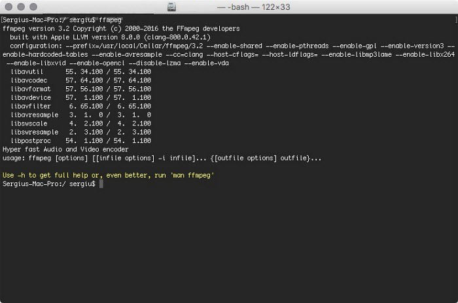Click the 'libswresample' library row
Screen dimensions: 458x303
(81, 132)
